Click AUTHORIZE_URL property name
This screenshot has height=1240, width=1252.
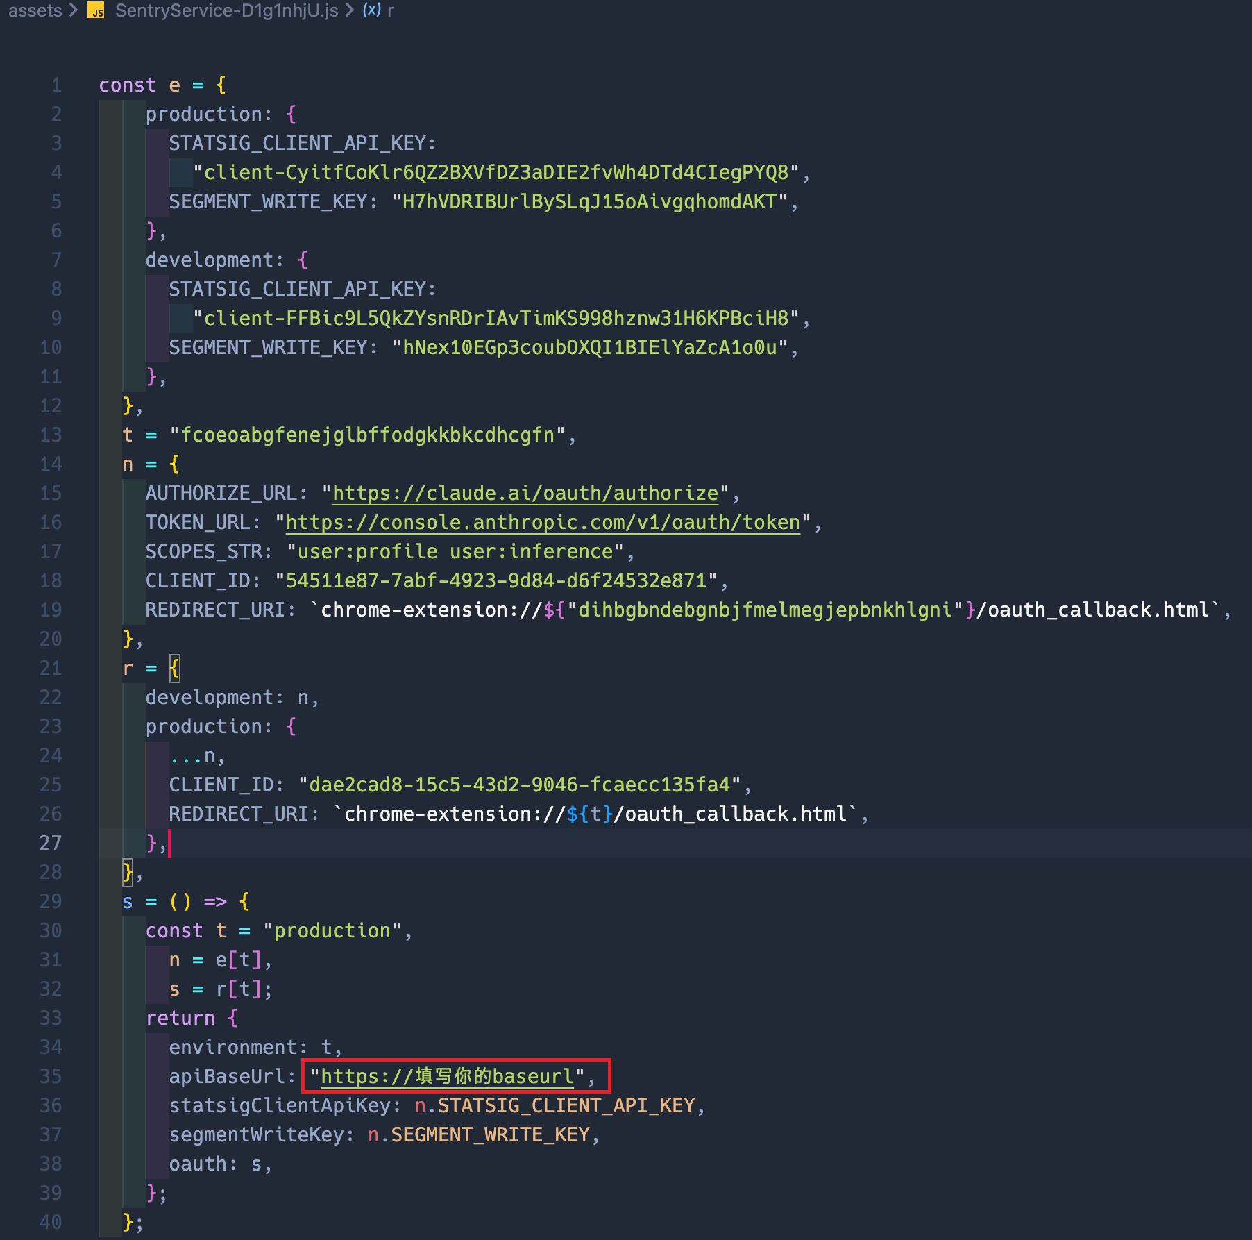point(221,493)
